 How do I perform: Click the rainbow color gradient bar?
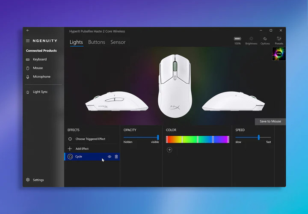198,140
